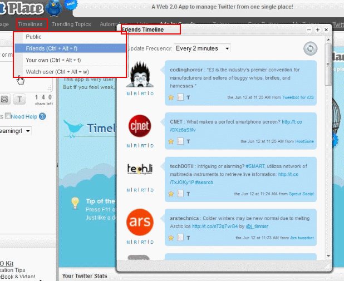Click the #SMART hashtag link

[x=255, y=166]
